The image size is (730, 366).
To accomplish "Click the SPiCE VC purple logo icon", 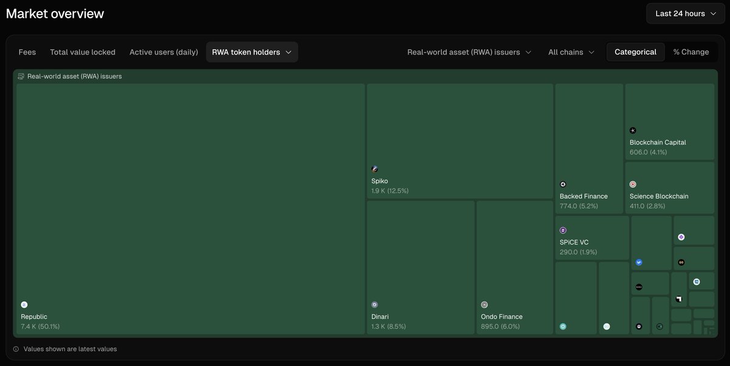I will click(563, 230).
